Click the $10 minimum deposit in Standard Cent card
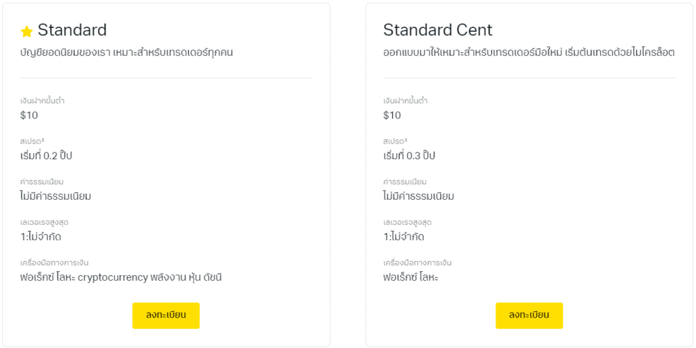Screen dimensions: 696x348 (x=392, y=116)
